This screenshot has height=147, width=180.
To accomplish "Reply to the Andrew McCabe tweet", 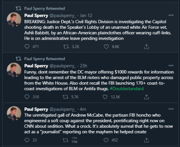I will 27,140.
